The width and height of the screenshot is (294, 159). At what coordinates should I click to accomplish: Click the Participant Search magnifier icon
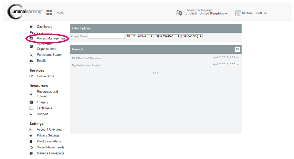coord(31,55)
